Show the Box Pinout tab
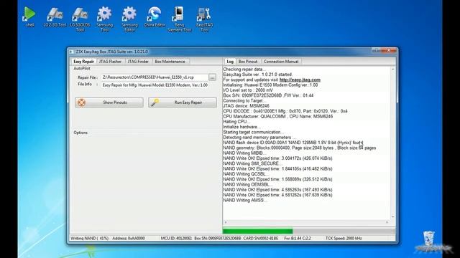Viewport: 460px width, 258px height. (248, 62)
